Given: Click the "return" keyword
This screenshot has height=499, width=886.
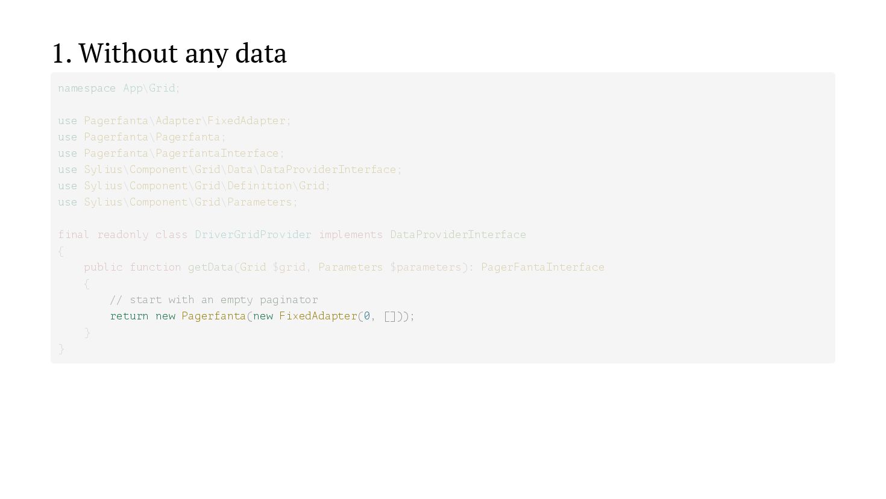Looking at the screenshot, I should coord(129,316).
